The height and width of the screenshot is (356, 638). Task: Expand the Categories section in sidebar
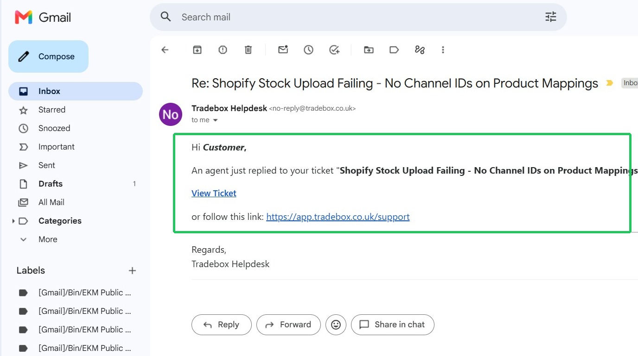click(x=13, y=221)
